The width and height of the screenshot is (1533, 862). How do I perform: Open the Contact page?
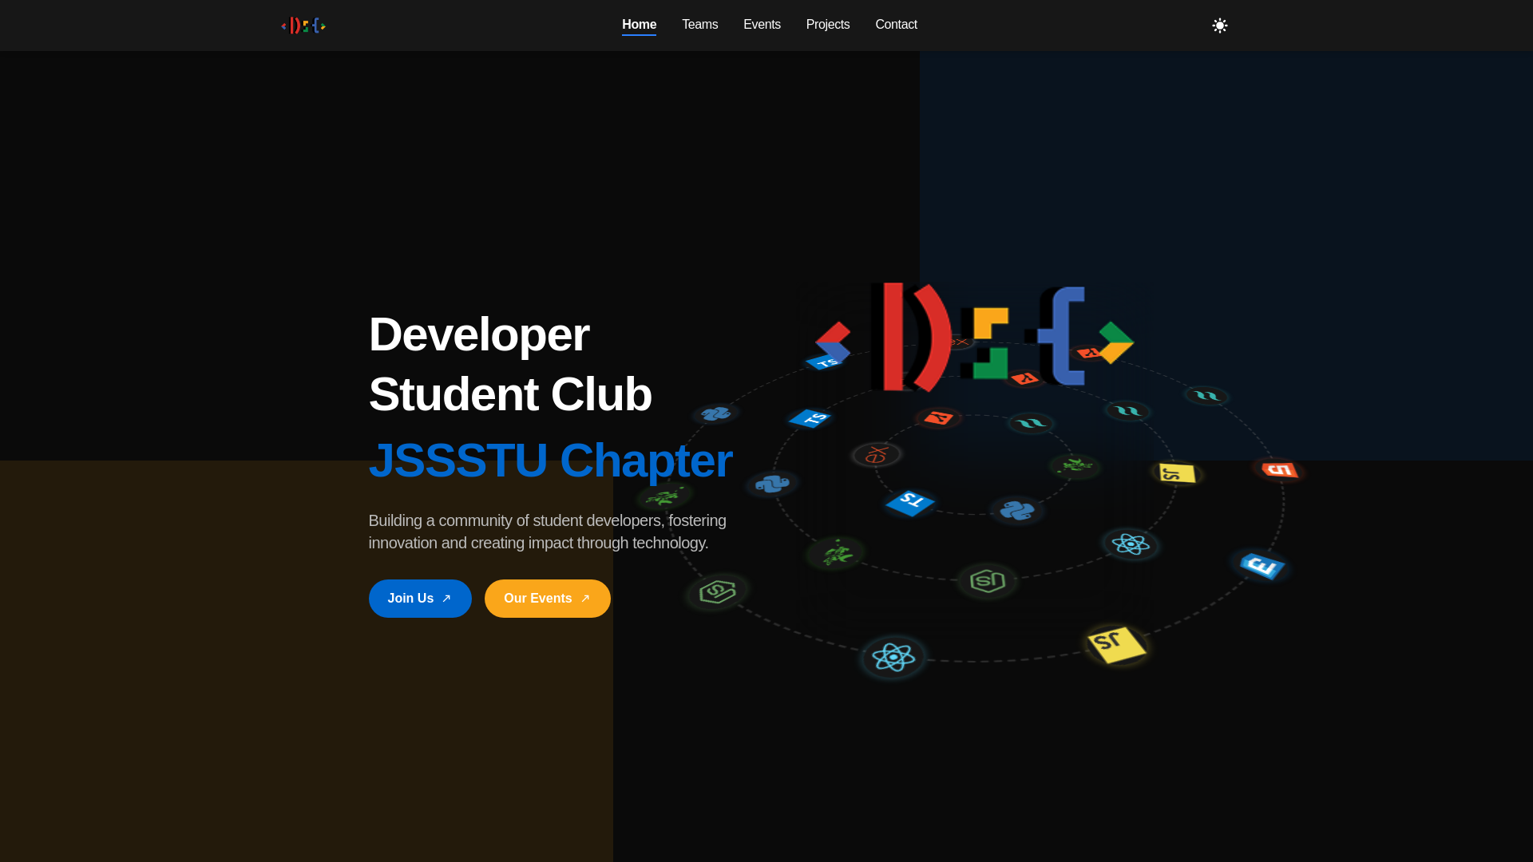pyautogui.click(x=896, y=25)
